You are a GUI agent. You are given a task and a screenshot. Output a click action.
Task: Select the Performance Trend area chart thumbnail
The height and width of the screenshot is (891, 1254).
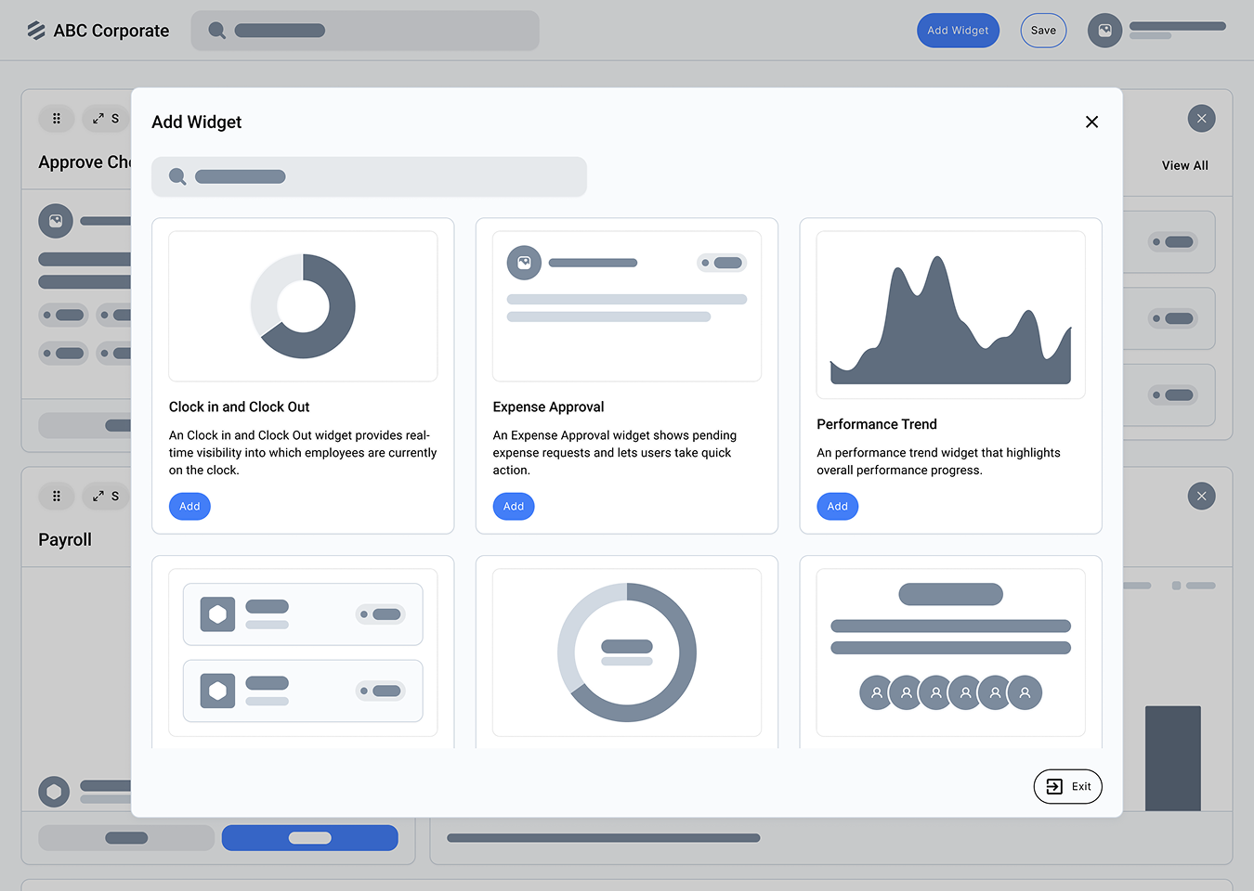[x=950, y=316]
